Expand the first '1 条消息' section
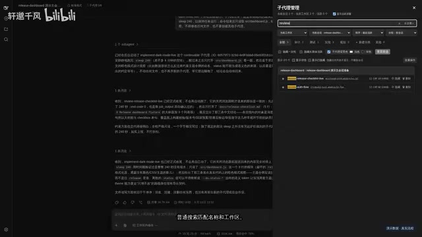422x237 pixels. click(x=123, y=91)
